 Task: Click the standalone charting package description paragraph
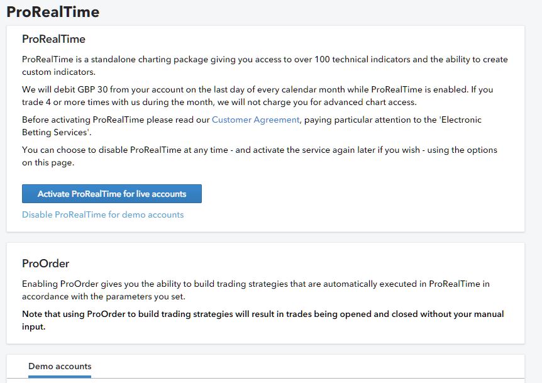[x=264, y=60]
